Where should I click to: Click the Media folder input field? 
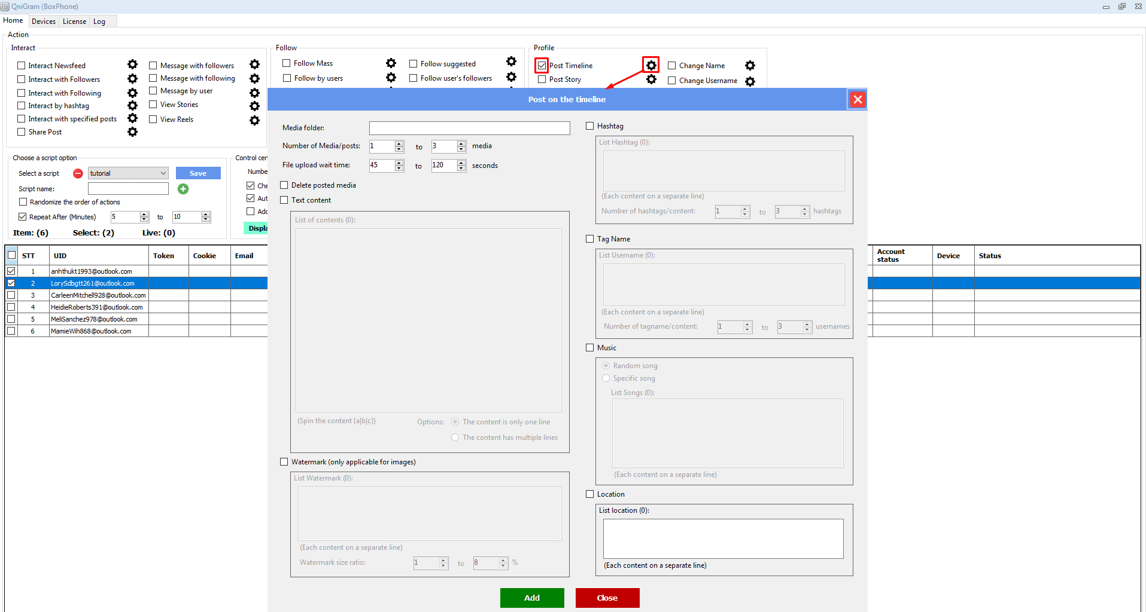[x=469, y=128]
